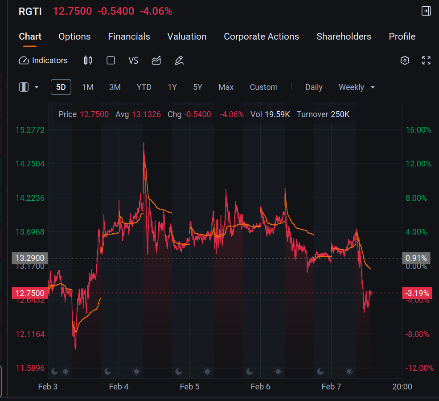Click the 12.7500 price in header
Screen dimensions: 439x401
[73, 11]
